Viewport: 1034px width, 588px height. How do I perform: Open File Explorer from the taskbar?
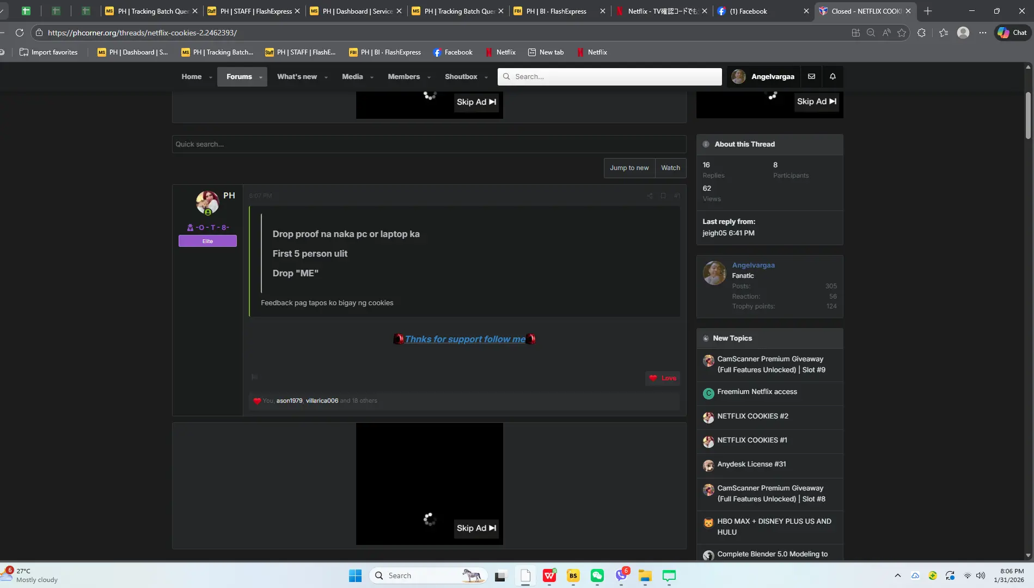(645, 575)
